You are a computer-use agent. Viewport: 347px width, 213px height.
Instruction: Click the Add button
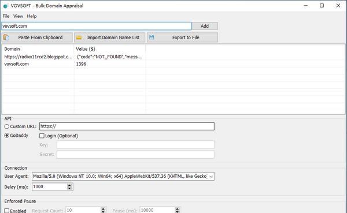[205, 26]
